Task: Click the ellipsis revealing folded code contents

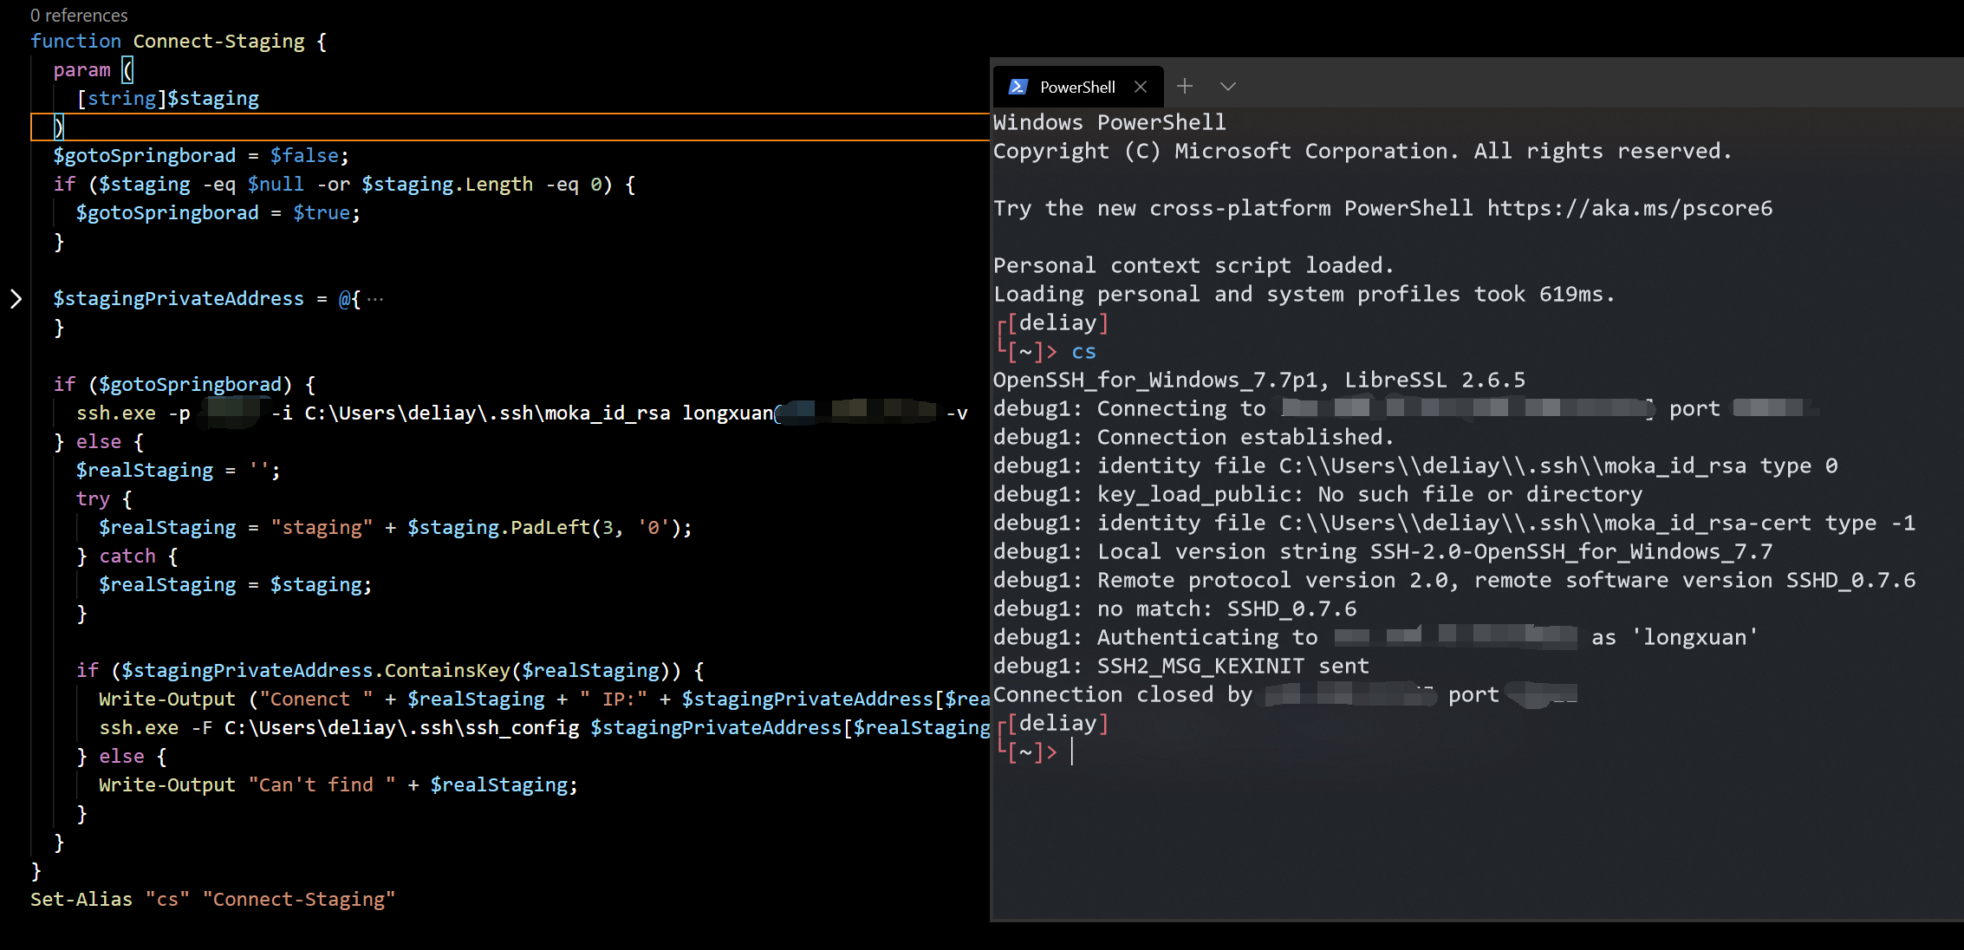Action: point(374,298)
